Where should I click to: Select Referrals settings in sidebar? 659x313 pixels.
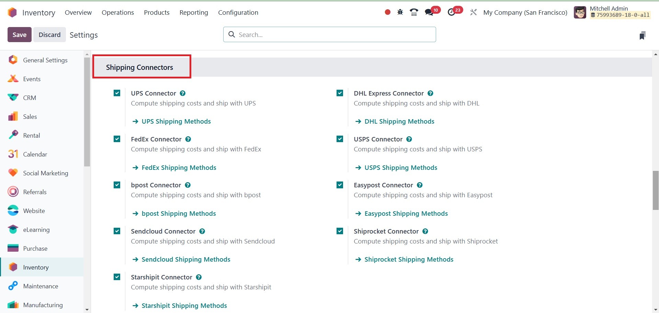click(x=42, y=192)
